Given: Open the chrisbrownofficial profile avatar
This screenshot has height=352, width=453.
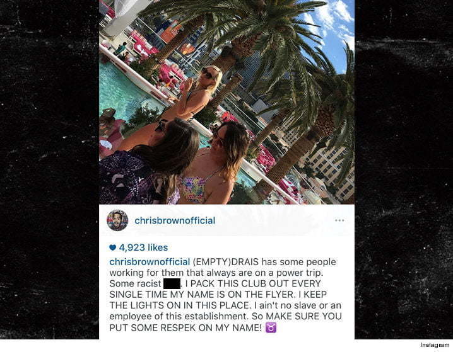Looking at the screenshot, I should 117,220.
